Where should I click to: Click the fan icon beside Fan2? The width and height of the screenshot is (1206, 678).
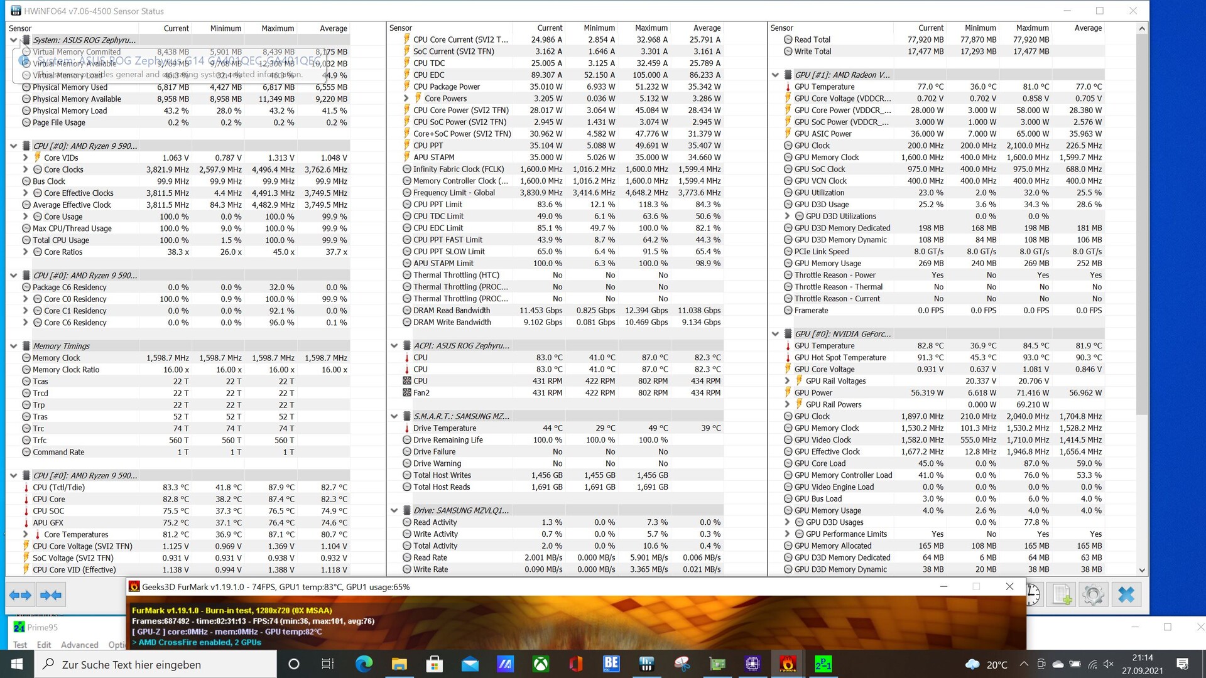406,393
